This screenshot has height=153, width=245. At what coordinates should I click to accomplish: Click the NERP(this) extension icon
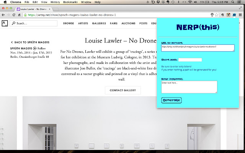[x=234, y=15]
